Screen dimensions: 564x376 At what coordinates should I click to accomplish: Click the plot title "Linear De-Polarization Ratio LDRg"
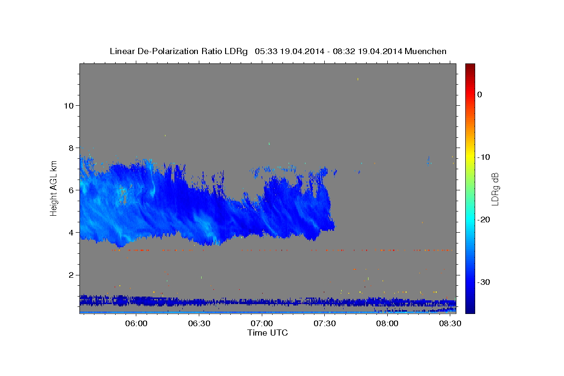tap(179, 51)
